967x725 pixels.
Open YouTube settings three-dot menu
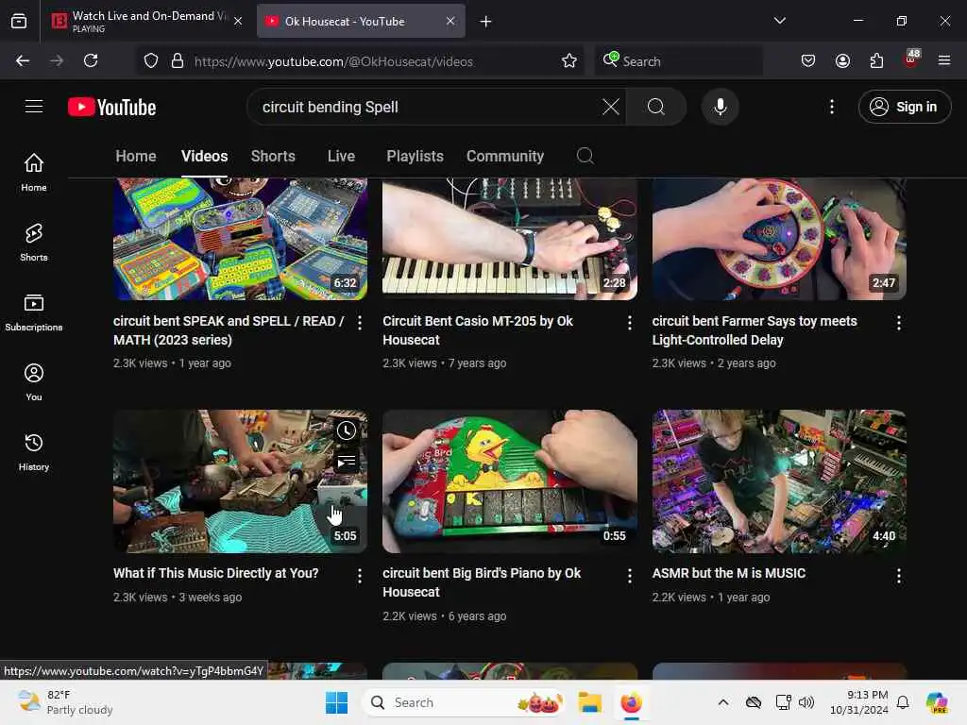(x=831, y=107)
